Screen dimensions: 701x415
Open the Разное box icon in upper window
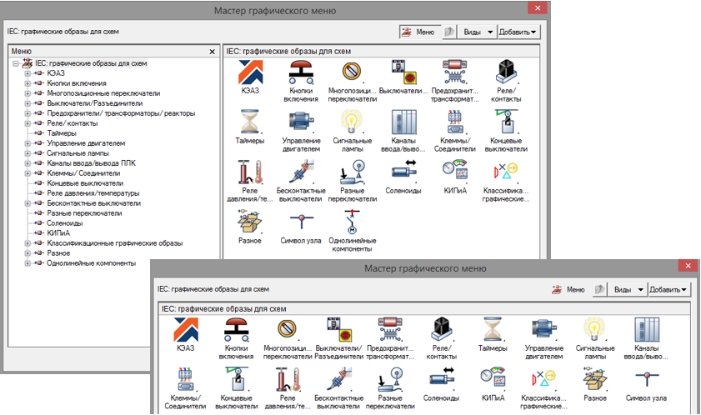click(250, 222)
